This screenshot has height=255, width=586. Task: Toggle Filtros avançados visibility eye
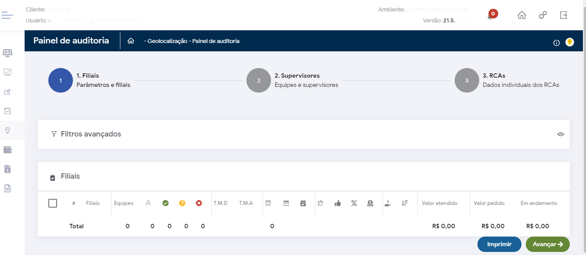pos(561,134)
